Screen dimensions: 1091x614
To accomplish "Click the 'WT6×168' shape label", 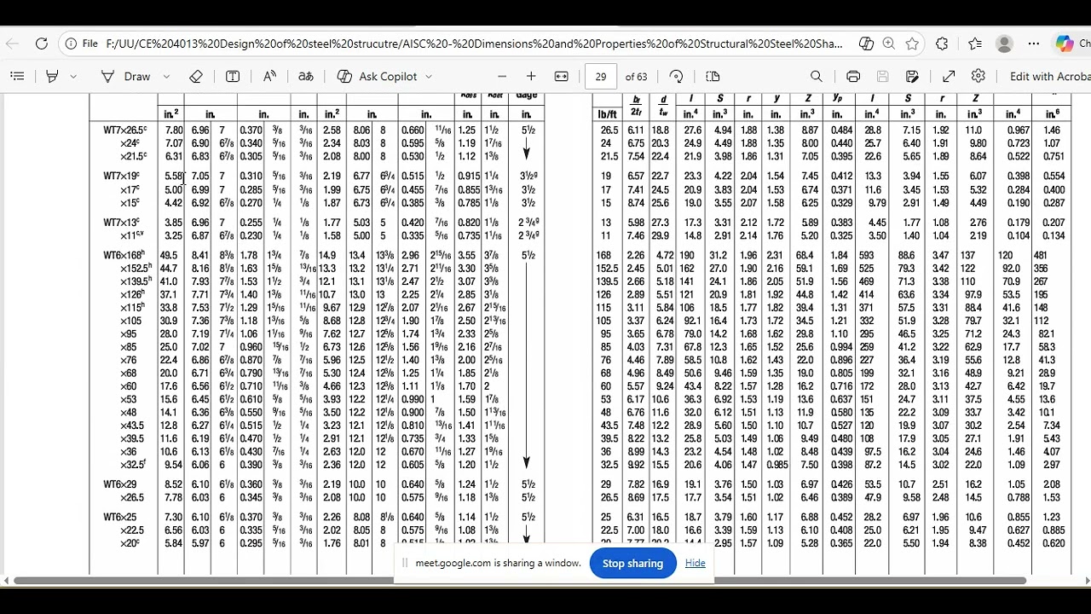I will [125, 255].
